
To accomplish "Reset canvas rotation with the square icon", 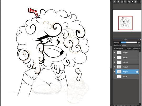I will pyautogui.click(x=132, y=2).
